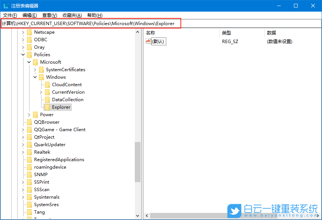
Task: Select the DataCollection key icon
Action: [46, 99]
